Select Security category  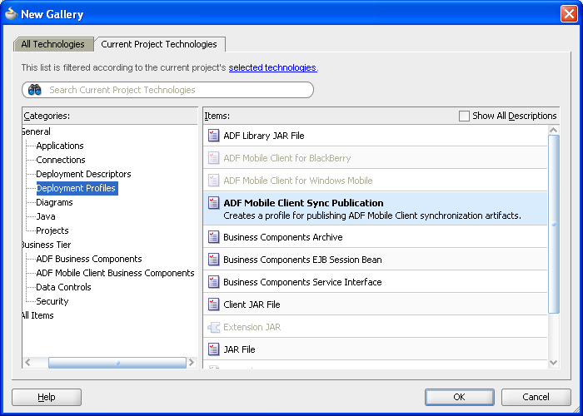coord(52,301)
